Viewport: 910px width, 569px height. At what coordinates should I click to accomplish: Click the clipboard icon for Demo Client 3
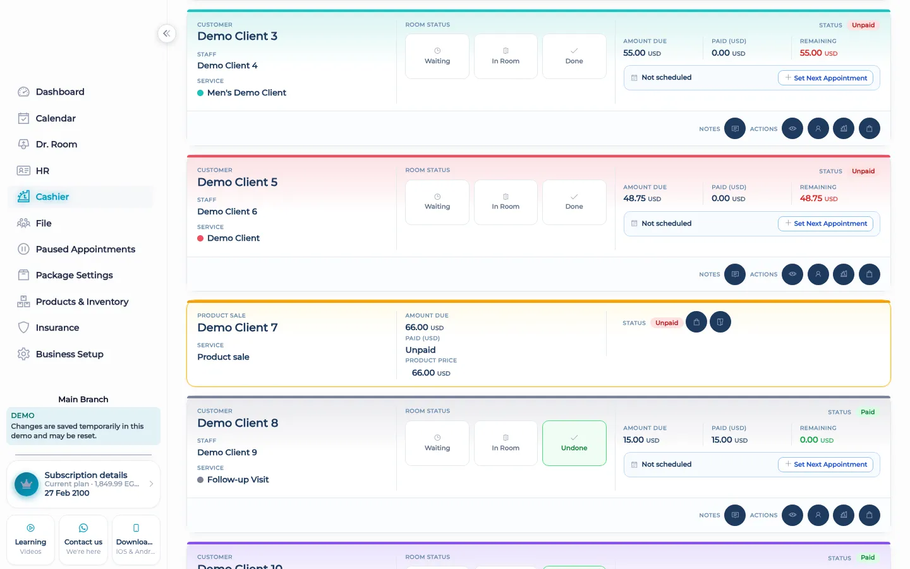[x=870, y=128]
